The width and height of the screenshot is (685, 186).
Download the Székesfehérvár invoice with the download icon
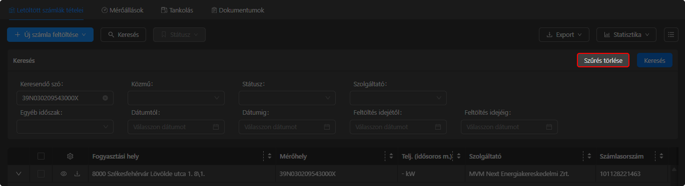(x=77, y=174)
